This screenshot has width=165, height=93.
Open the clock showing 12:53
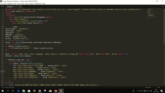coord(156,91)
